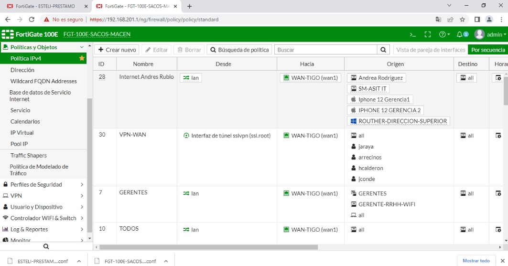Open the notifications bell icon
Image resolution: width=508 pixels, height=266 pixels.
click(x=462, y=34)
